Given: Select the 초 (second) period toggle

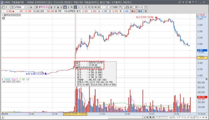Looking at the screenshot, I should (68, 7).
